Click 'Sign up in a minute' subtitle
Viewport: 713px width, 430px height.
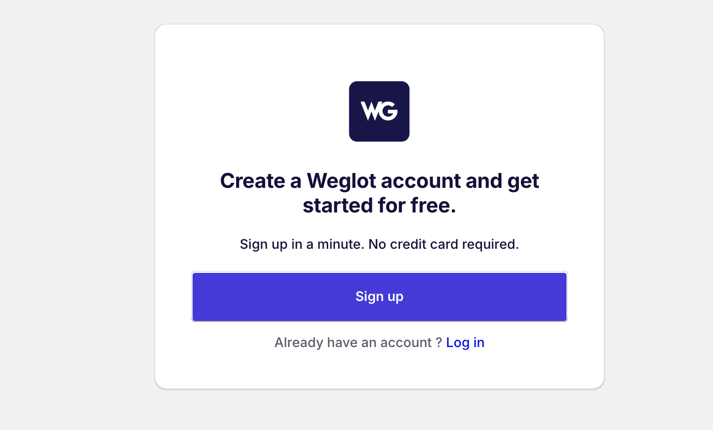302,244
